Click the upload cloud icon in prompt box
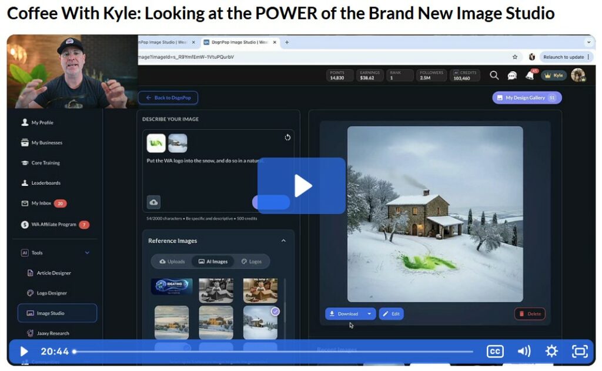 [x=153, y=202]
